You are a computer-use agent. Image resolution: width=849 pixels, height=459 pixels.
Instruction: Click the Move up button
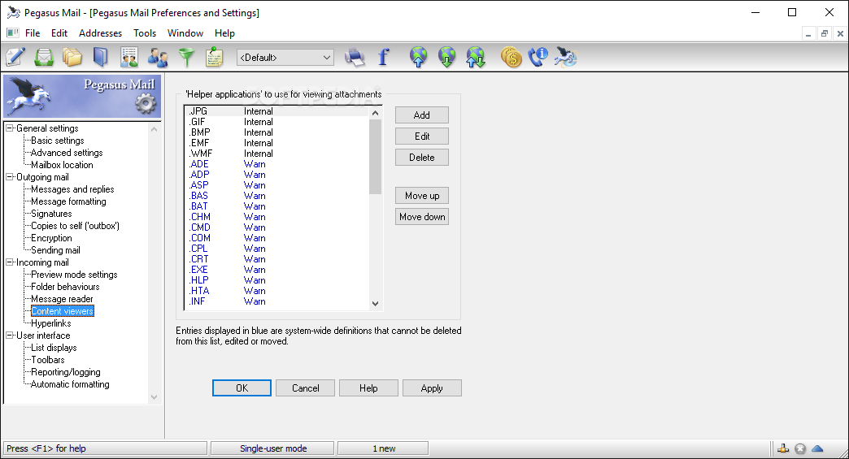pos(422,196)
